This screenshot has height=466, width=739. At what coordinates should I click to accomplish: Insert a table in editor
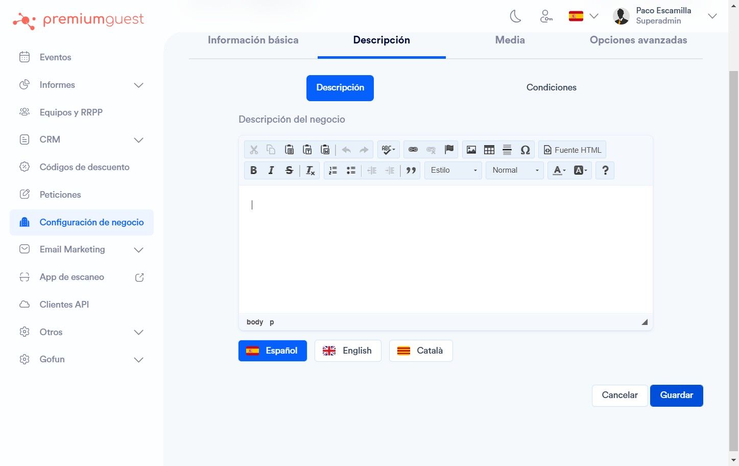(x=489, y=150)
